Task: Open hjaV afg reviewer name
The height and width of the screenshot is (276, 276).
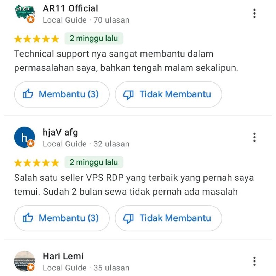Action: pos(60,132)
